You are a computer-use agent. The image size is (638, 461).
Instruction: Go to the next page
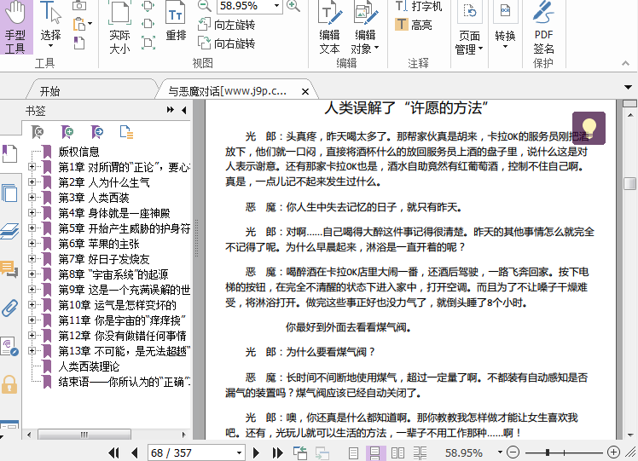click(256, 452)
